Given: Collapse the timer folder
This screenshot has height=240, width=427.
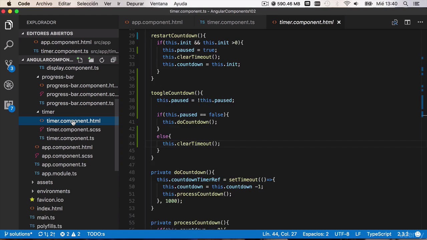Looking at the screenshot, I should pos(48,112).
